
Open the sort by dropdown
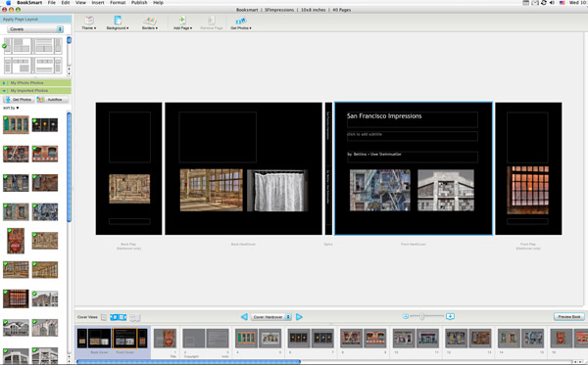pyautogui.click(x=11, y=108)
